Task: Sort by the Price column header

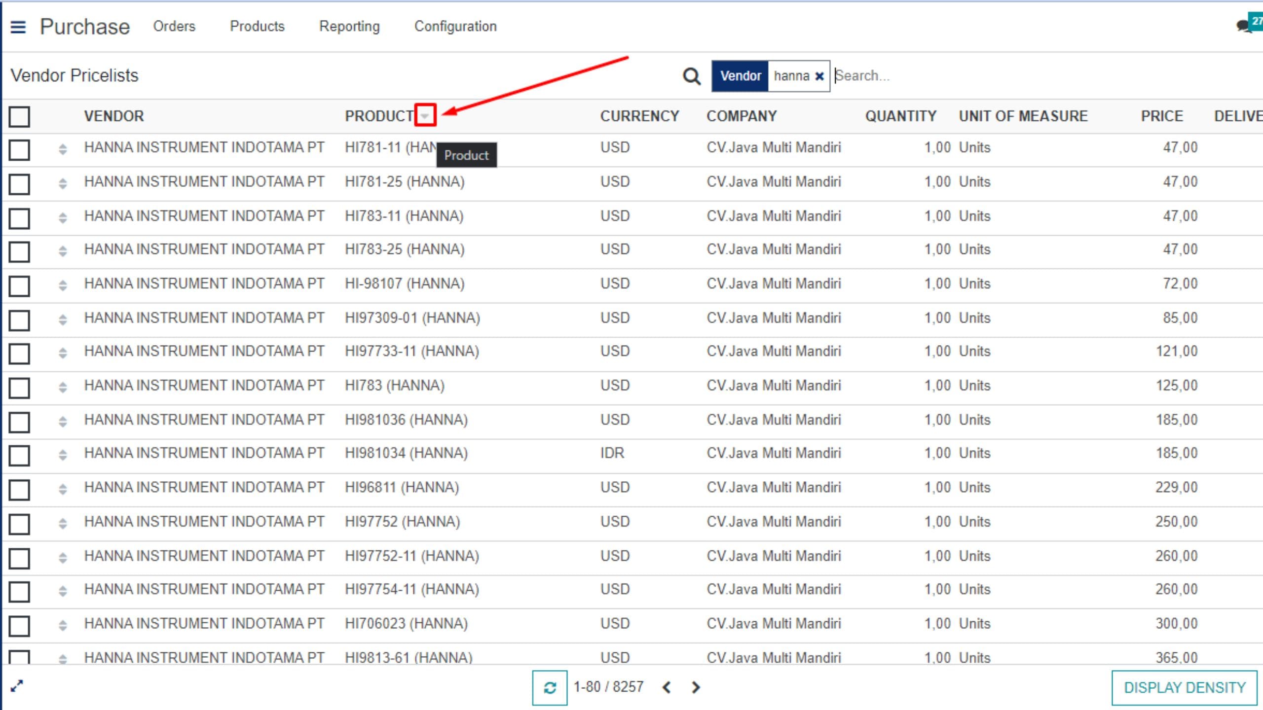Action: pos(1162,116)
